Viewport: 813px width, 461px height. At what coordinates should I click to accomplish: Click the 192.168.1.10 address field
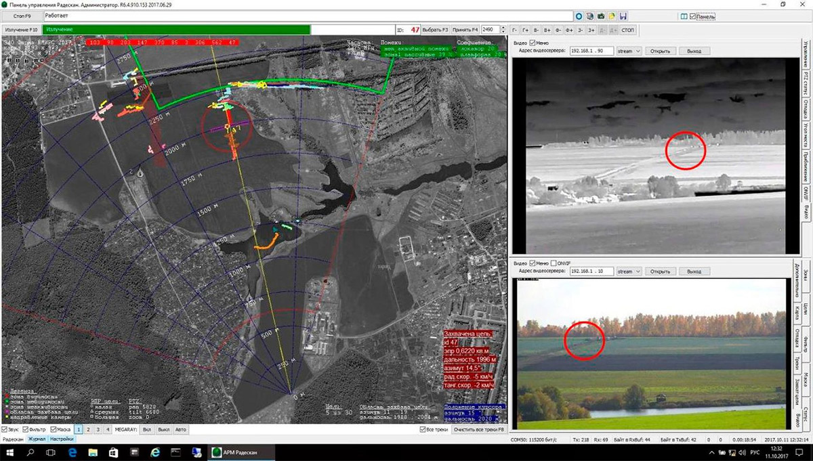(x=591, y=271)
